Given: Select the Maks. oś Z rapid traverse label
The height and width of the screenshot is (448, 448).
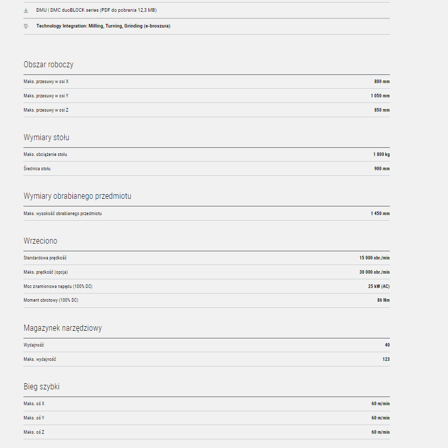Looking at the screenshot, I should pos(34,432).
